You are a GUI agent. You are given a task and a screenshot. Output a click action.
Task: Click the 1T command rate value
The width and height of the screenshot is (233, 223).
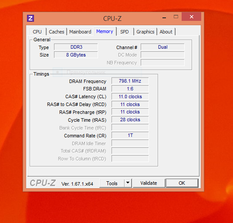coord(130,135)
